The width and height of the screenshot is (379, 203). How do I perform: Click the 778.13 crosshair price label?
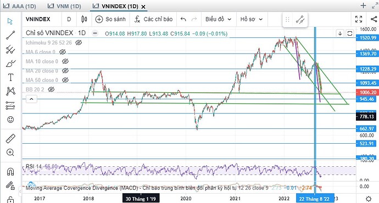(x=366, y=117)
